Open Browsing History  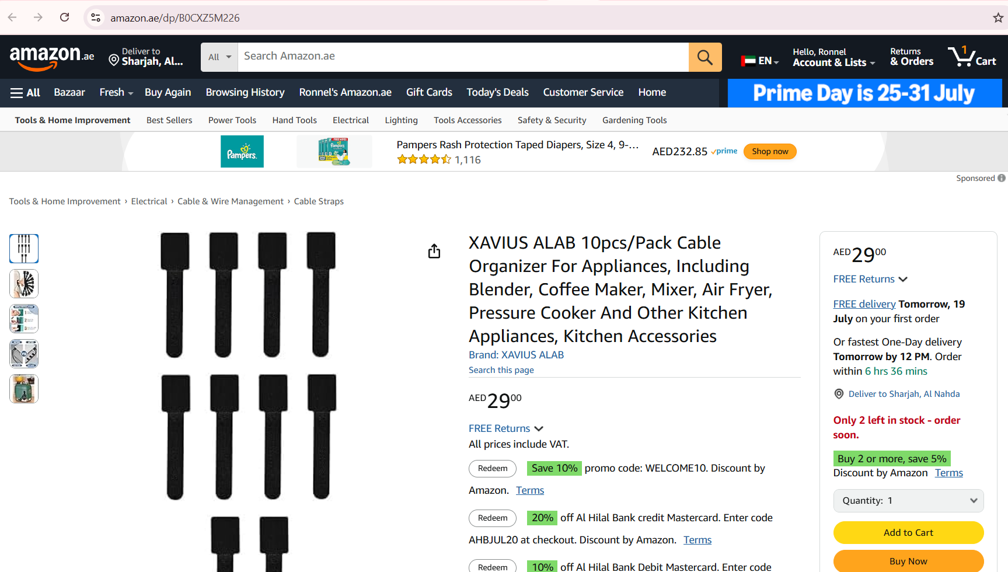click(245, 92)
